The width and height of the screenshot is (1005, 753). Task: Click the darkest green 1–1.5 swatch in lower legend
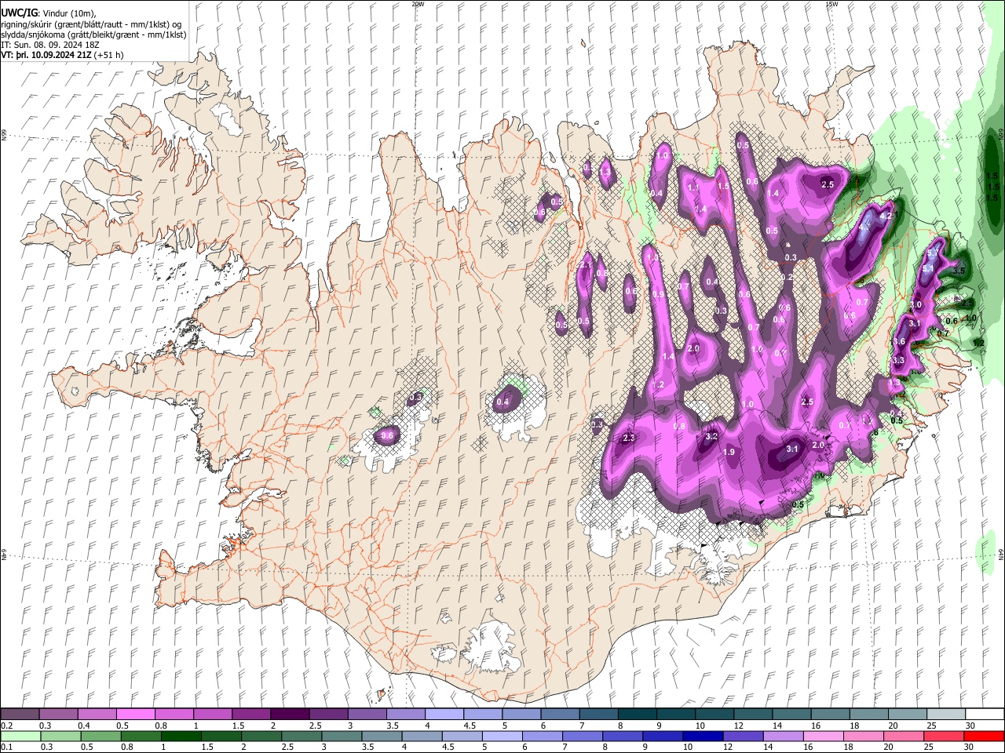181,736
